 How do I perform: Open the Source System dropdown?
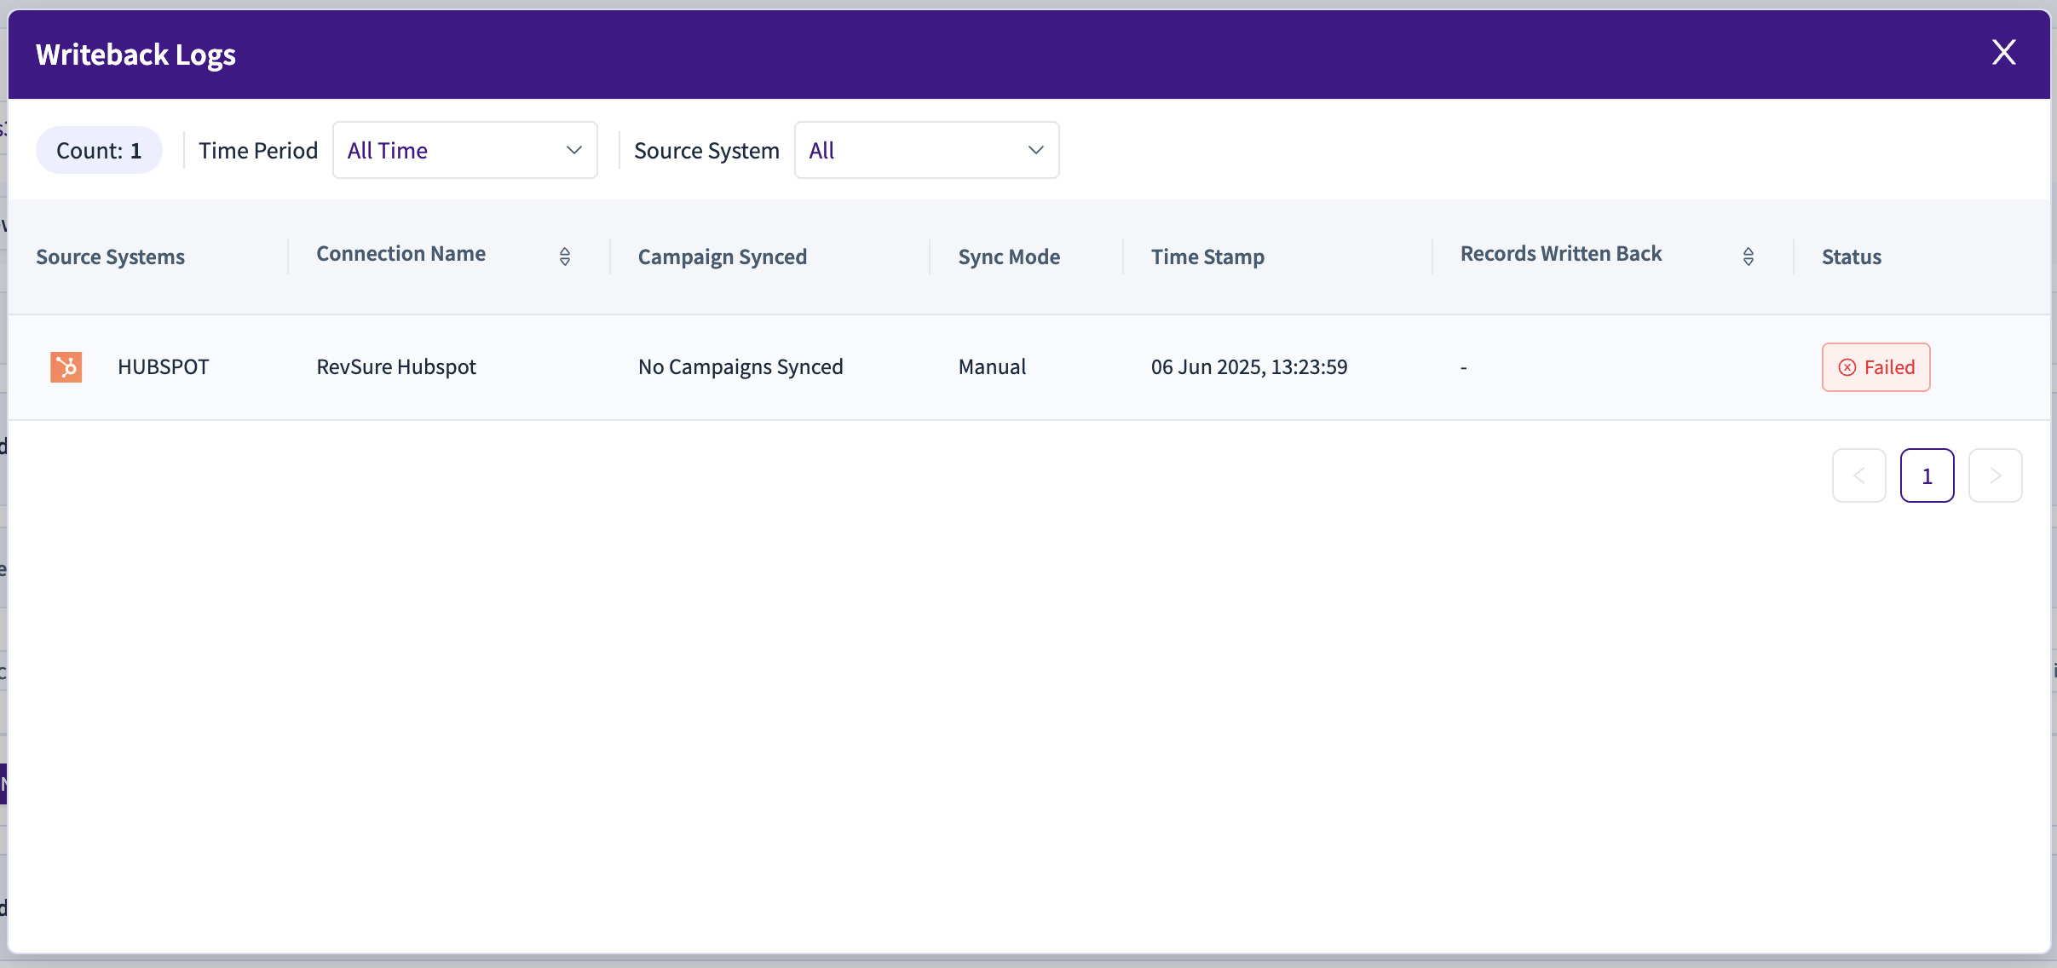click(926, 150)
